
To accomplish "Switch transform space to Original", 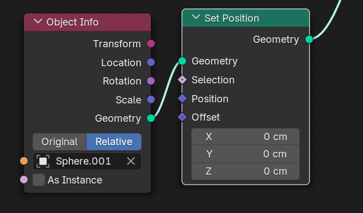I will (x=60, y=142).
